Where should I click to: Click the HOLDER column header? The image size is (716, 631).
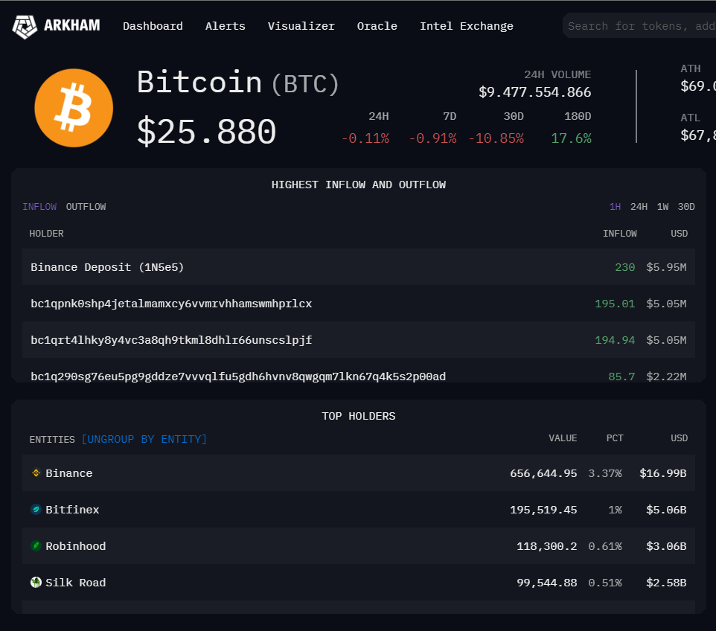[x=47, y=234]
